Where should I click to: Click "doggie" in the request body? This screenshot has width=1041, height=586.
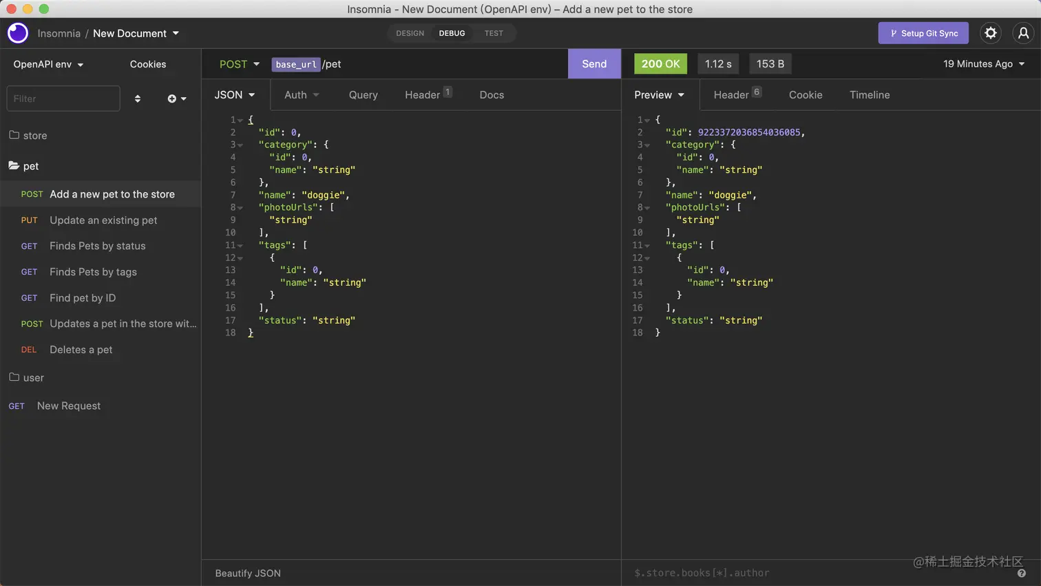(323, 195)
